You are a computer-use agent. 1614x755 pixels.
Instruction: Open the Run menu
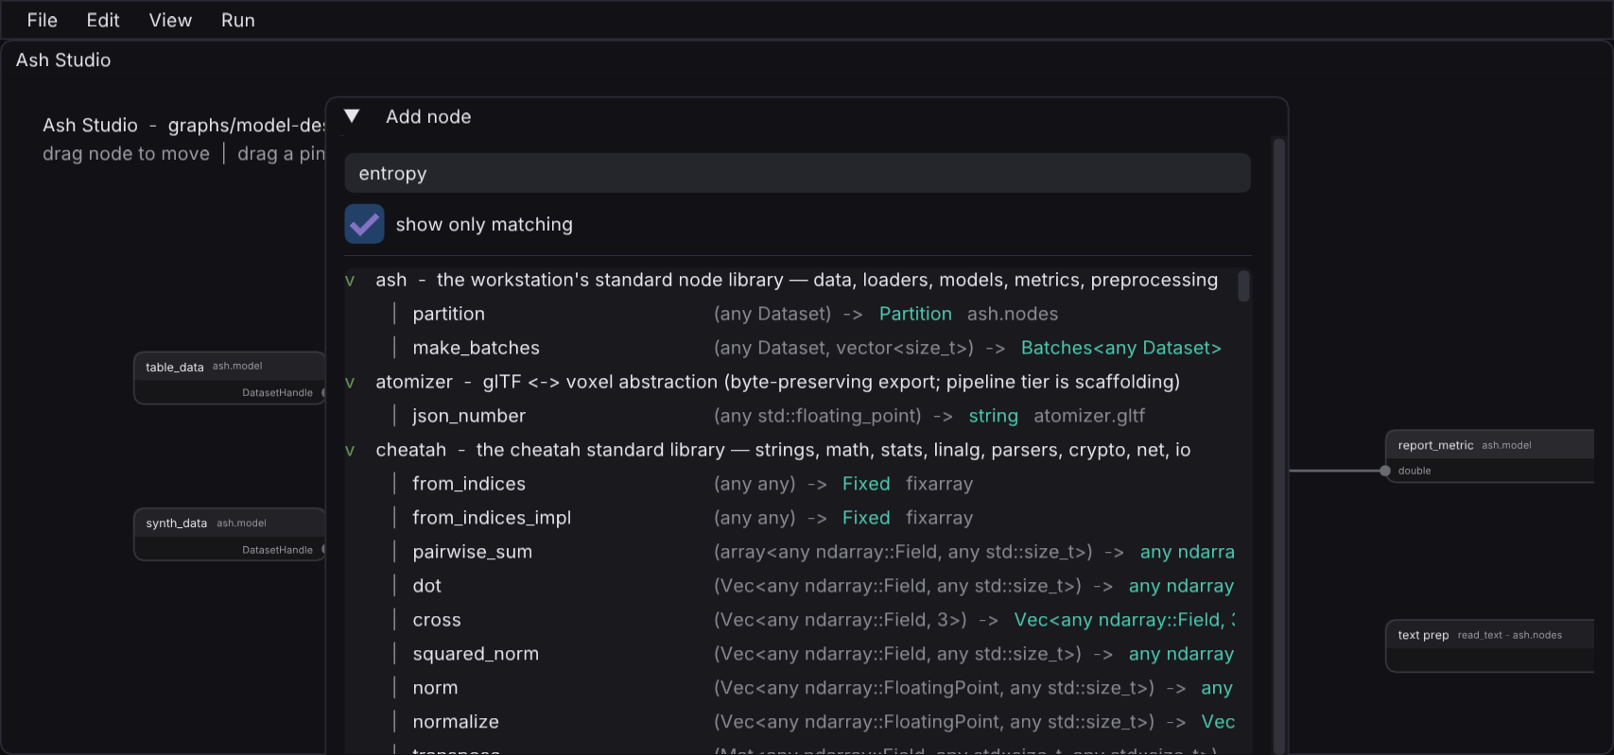pos(238,20)
